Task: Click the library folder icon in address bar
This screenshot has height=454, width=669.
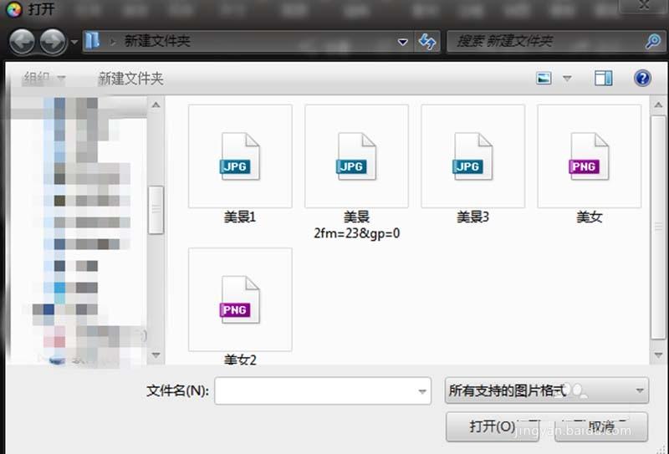Action: coord(92,41)
